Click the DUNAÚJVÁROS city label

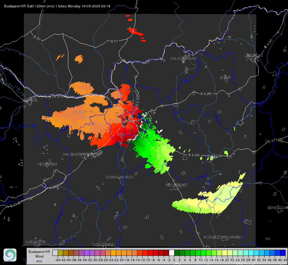click(x=120, y=177)
